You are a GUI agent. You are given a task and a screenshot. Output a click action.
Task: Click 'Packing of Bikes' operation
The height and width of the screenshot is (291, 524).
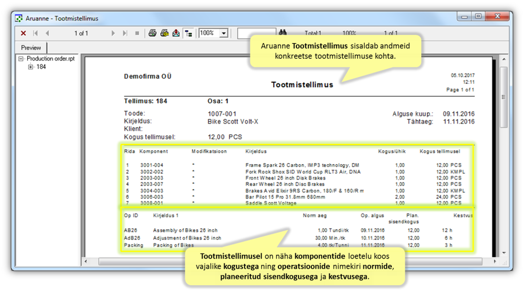[x=173, y=245]
